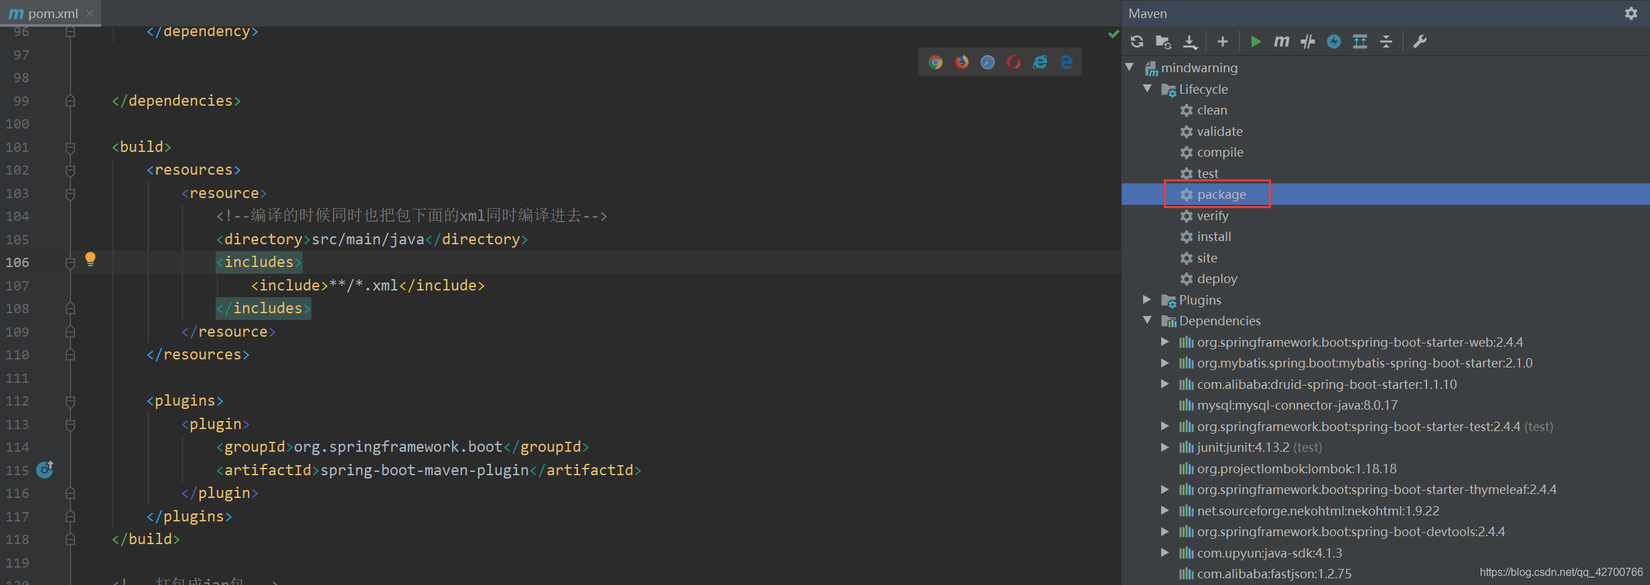Select the clean lifecycle goal

[x=1203, y=110]
